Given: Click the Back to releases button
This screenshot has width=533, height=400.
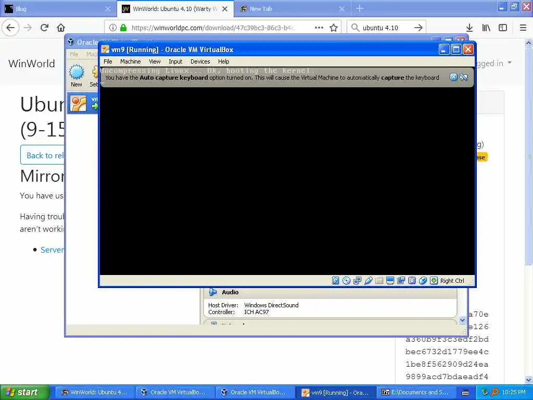Looking at the screenshot, I should pos(43,155).
